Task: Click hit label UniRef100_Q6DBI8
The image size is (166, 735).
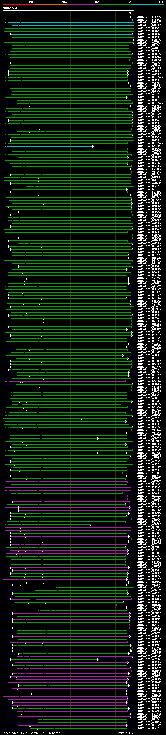Action: (149, 100)
